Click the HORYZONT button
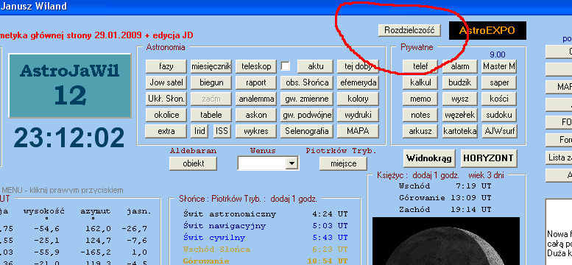This screenshot has height=265, width=572. [x=489, y=158]
